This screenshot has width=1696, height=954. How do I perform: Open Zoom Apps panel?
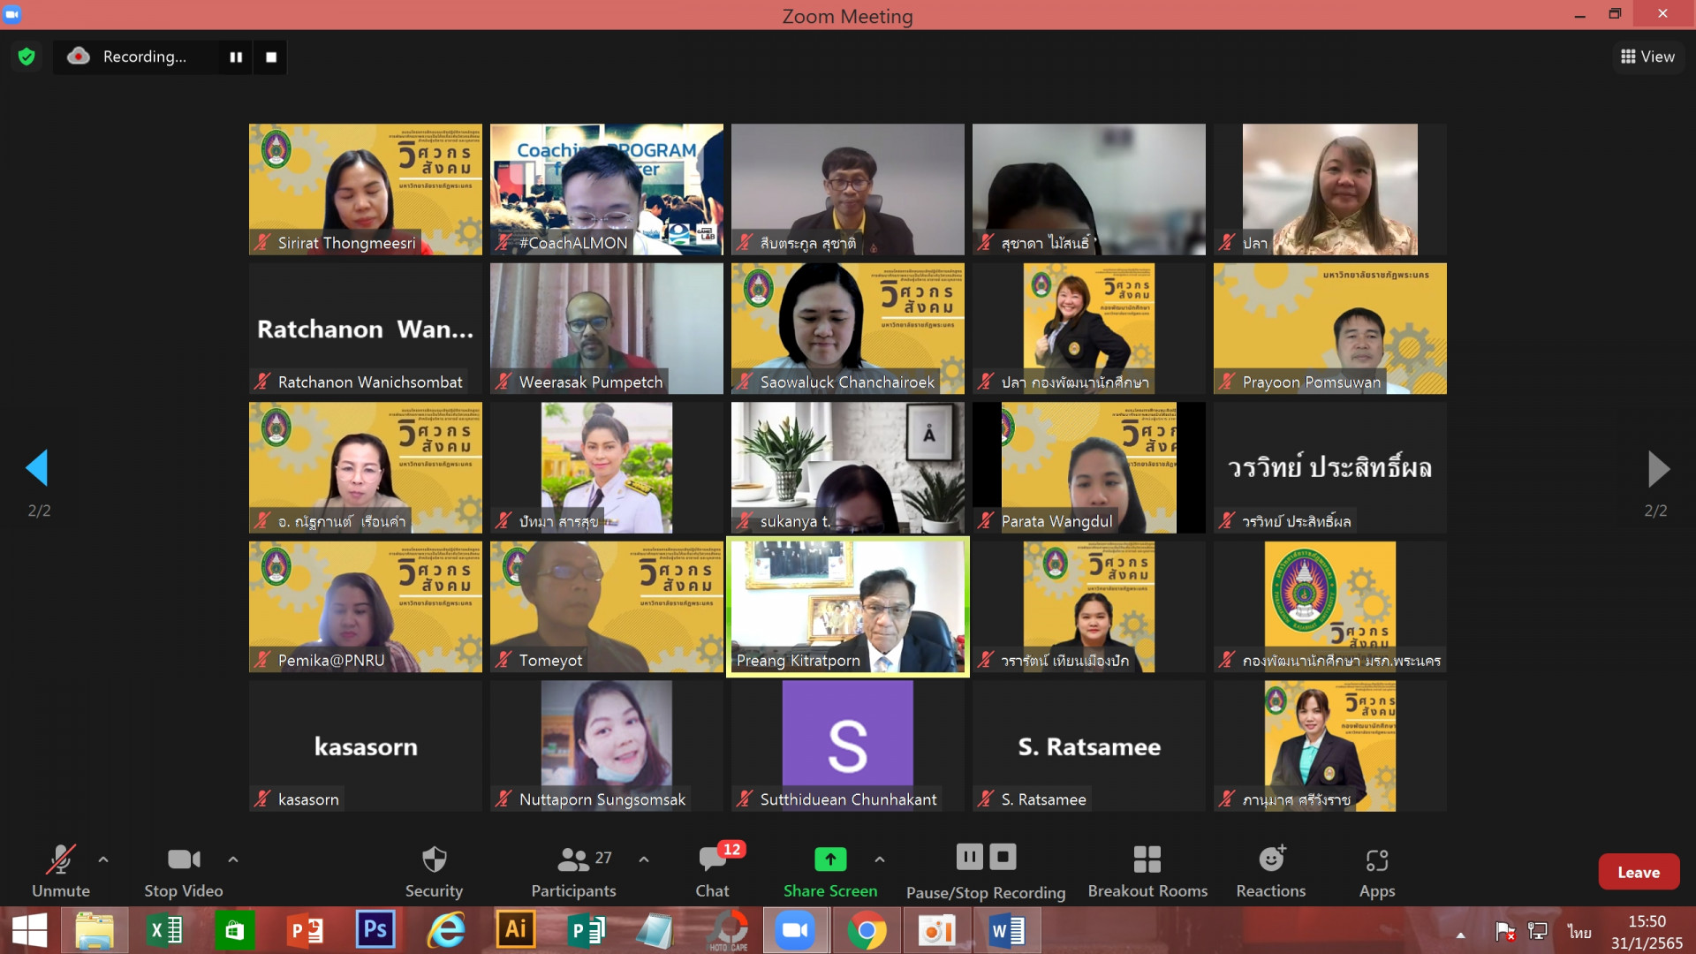[x=1377, y=872]
